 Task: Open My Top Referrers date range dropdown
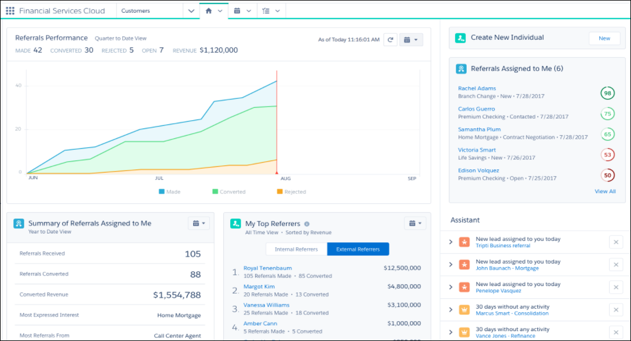[x=415, y=223]
